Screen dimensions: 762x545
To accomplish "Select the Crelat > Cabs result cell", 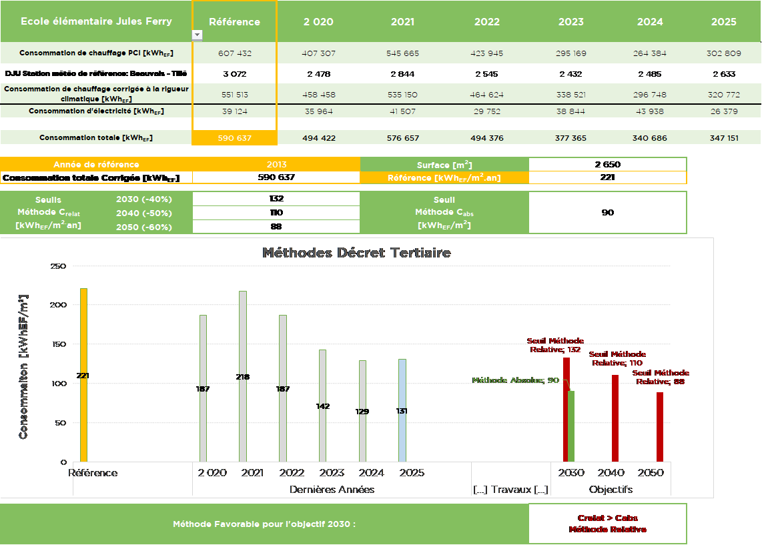I will (607, 524).
